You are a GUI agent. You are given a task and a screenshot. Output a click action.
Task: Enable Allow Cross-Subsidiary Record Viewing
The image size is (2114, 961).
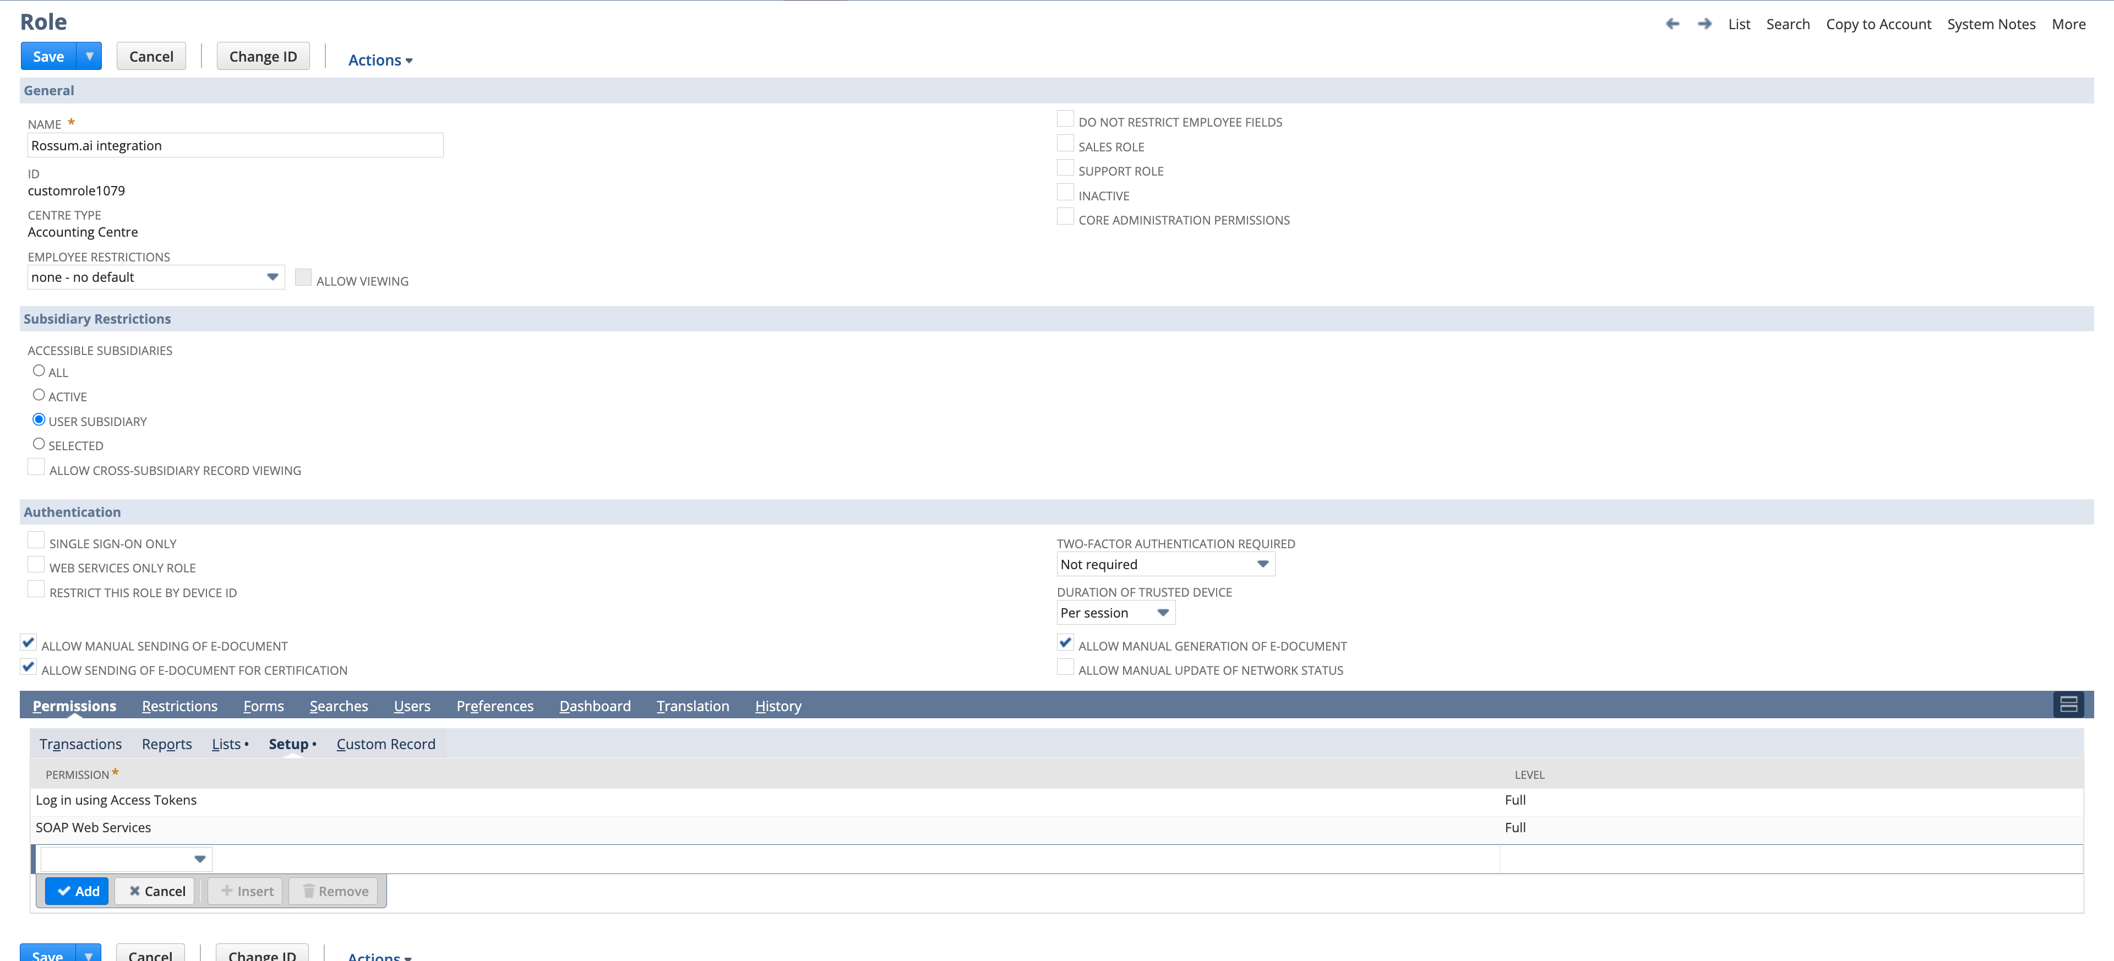point(36,467)
